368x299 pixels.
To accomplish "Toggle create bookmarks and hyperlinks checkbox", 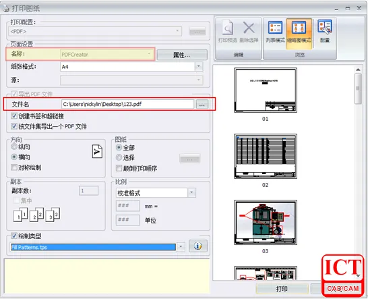I will click(x=14, y=116).
